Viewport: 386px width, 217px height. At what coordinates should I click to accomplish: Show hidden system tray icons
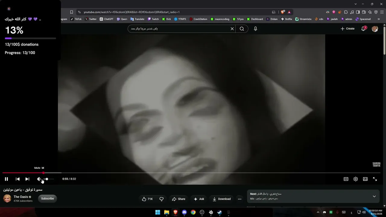[318, 212]
